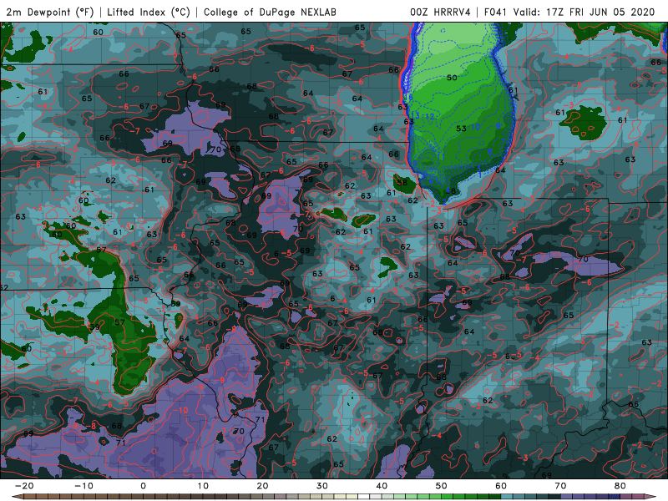Click the blue "12" contour label on the lake
668x501 pixels.
tap(430, 116)
